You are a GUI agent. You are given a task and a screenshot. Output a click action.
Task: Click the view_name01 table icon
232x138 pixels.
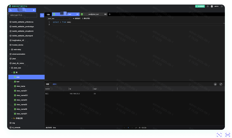tap(15, 91)
